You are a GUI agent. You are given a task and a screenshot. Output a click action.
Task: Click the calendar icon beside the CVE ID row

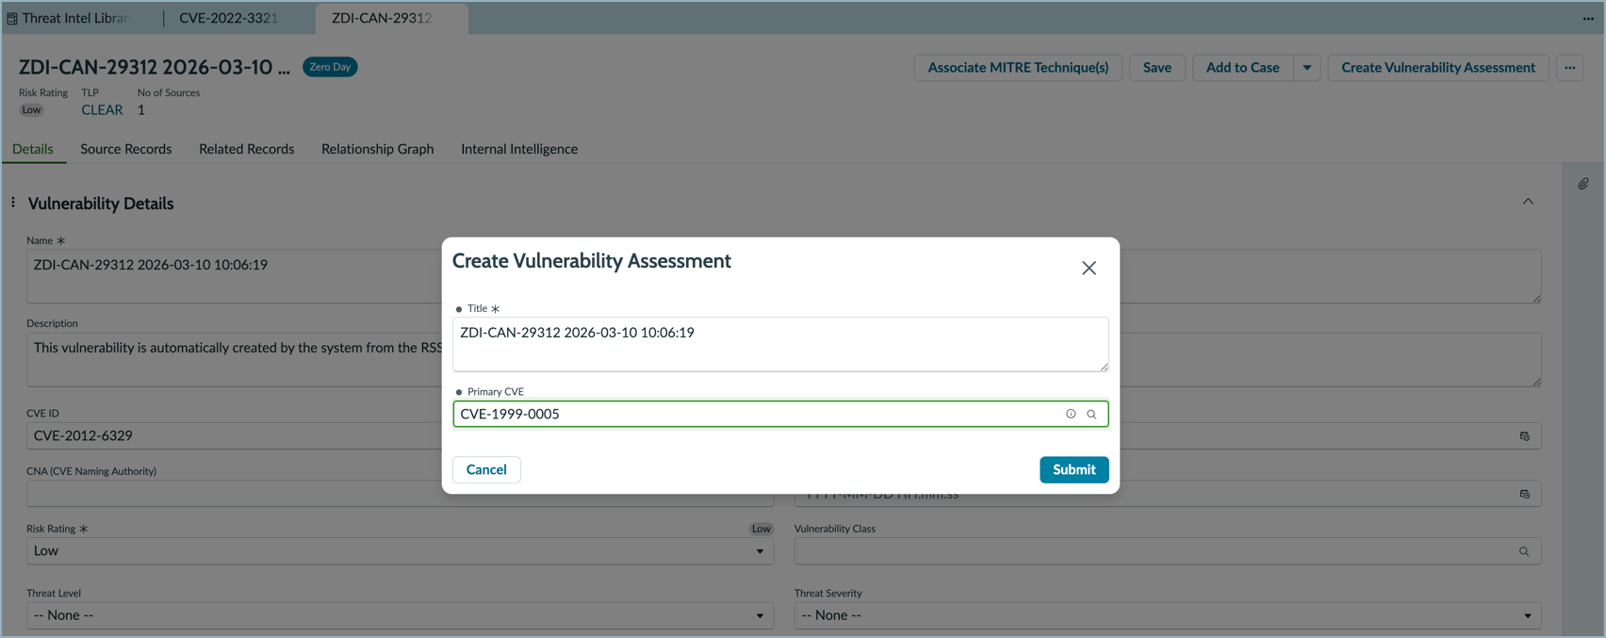[1524, 436]
